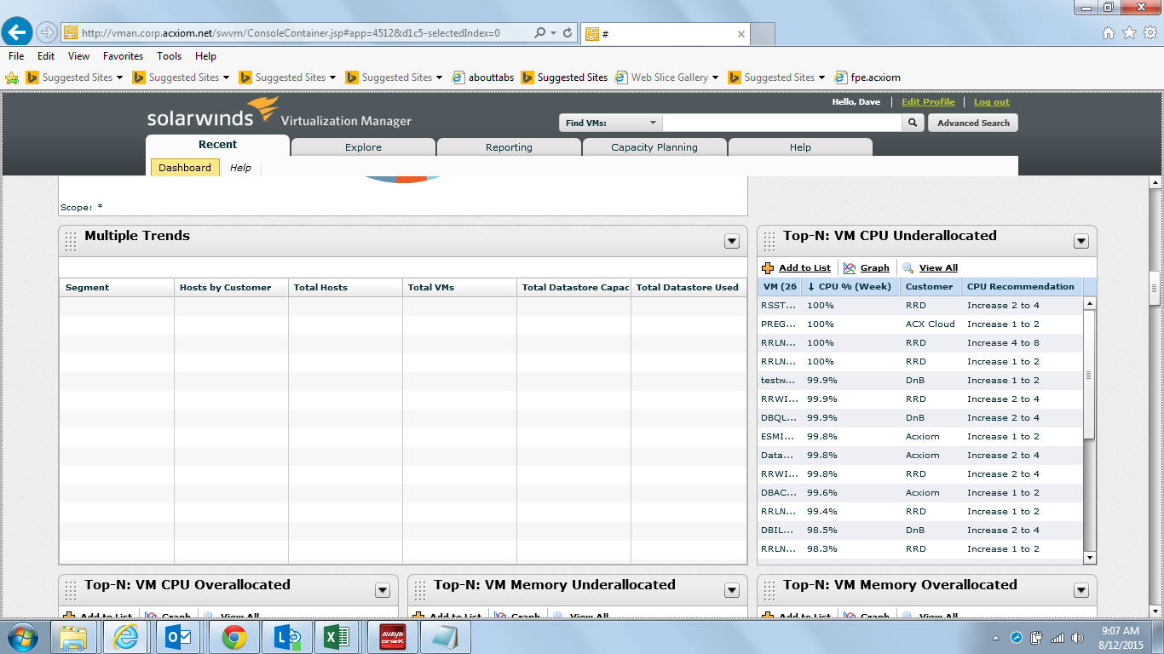Open Web Slice Gallery dropdown

tap(716, 77)
